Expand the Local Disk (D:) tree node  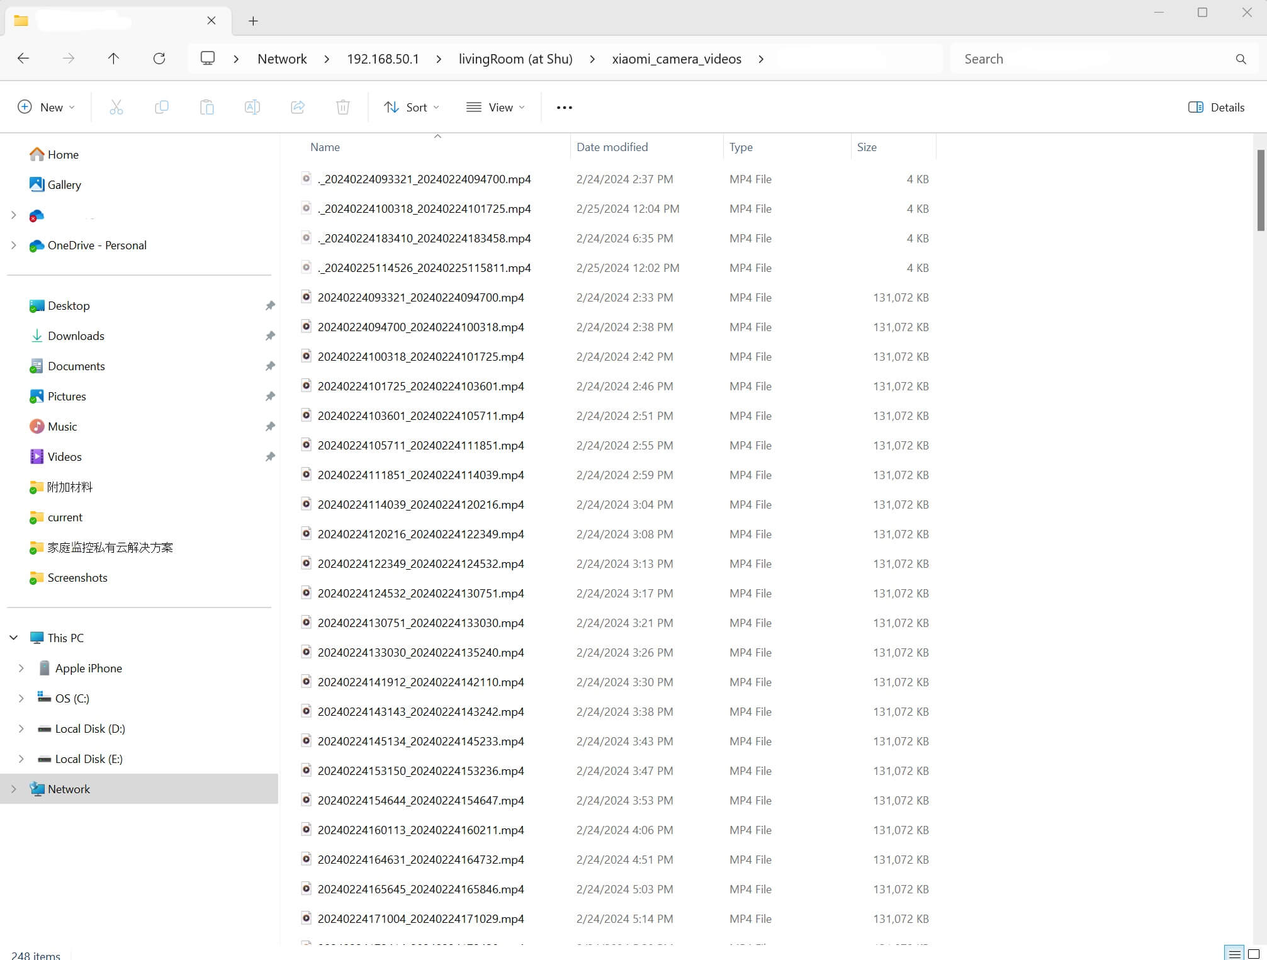[21, 728]
